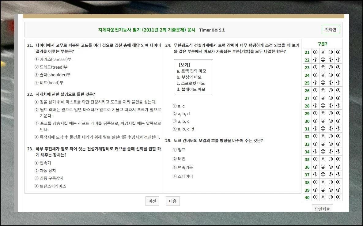Click the 구분2 answer sheet header
The height and width of the screenshot is (226, 363).
coord(322,44)
